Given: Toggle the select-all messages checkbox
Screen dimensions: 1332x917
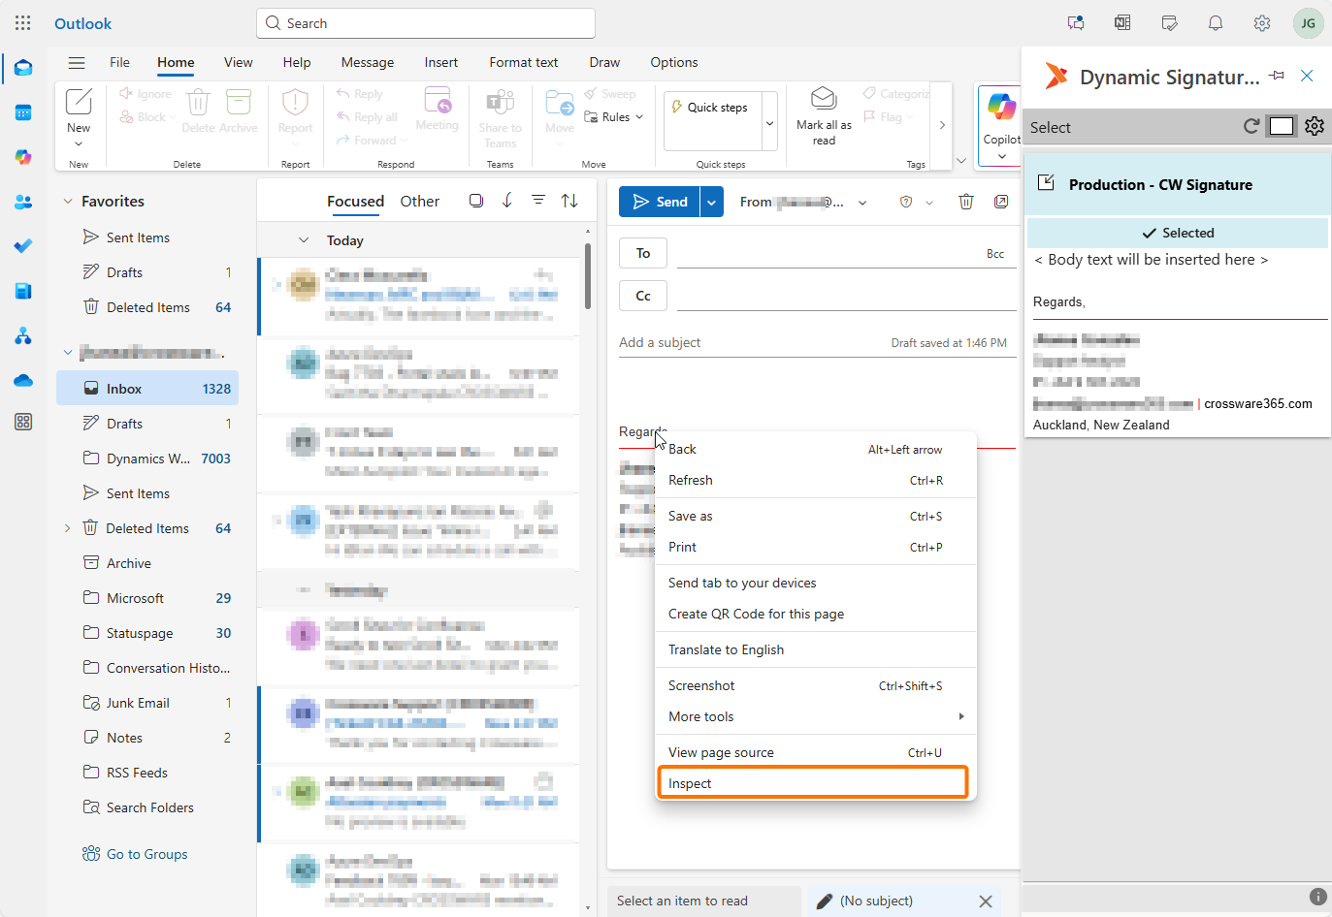Looking at the screenshot, I should pos(475,201).
